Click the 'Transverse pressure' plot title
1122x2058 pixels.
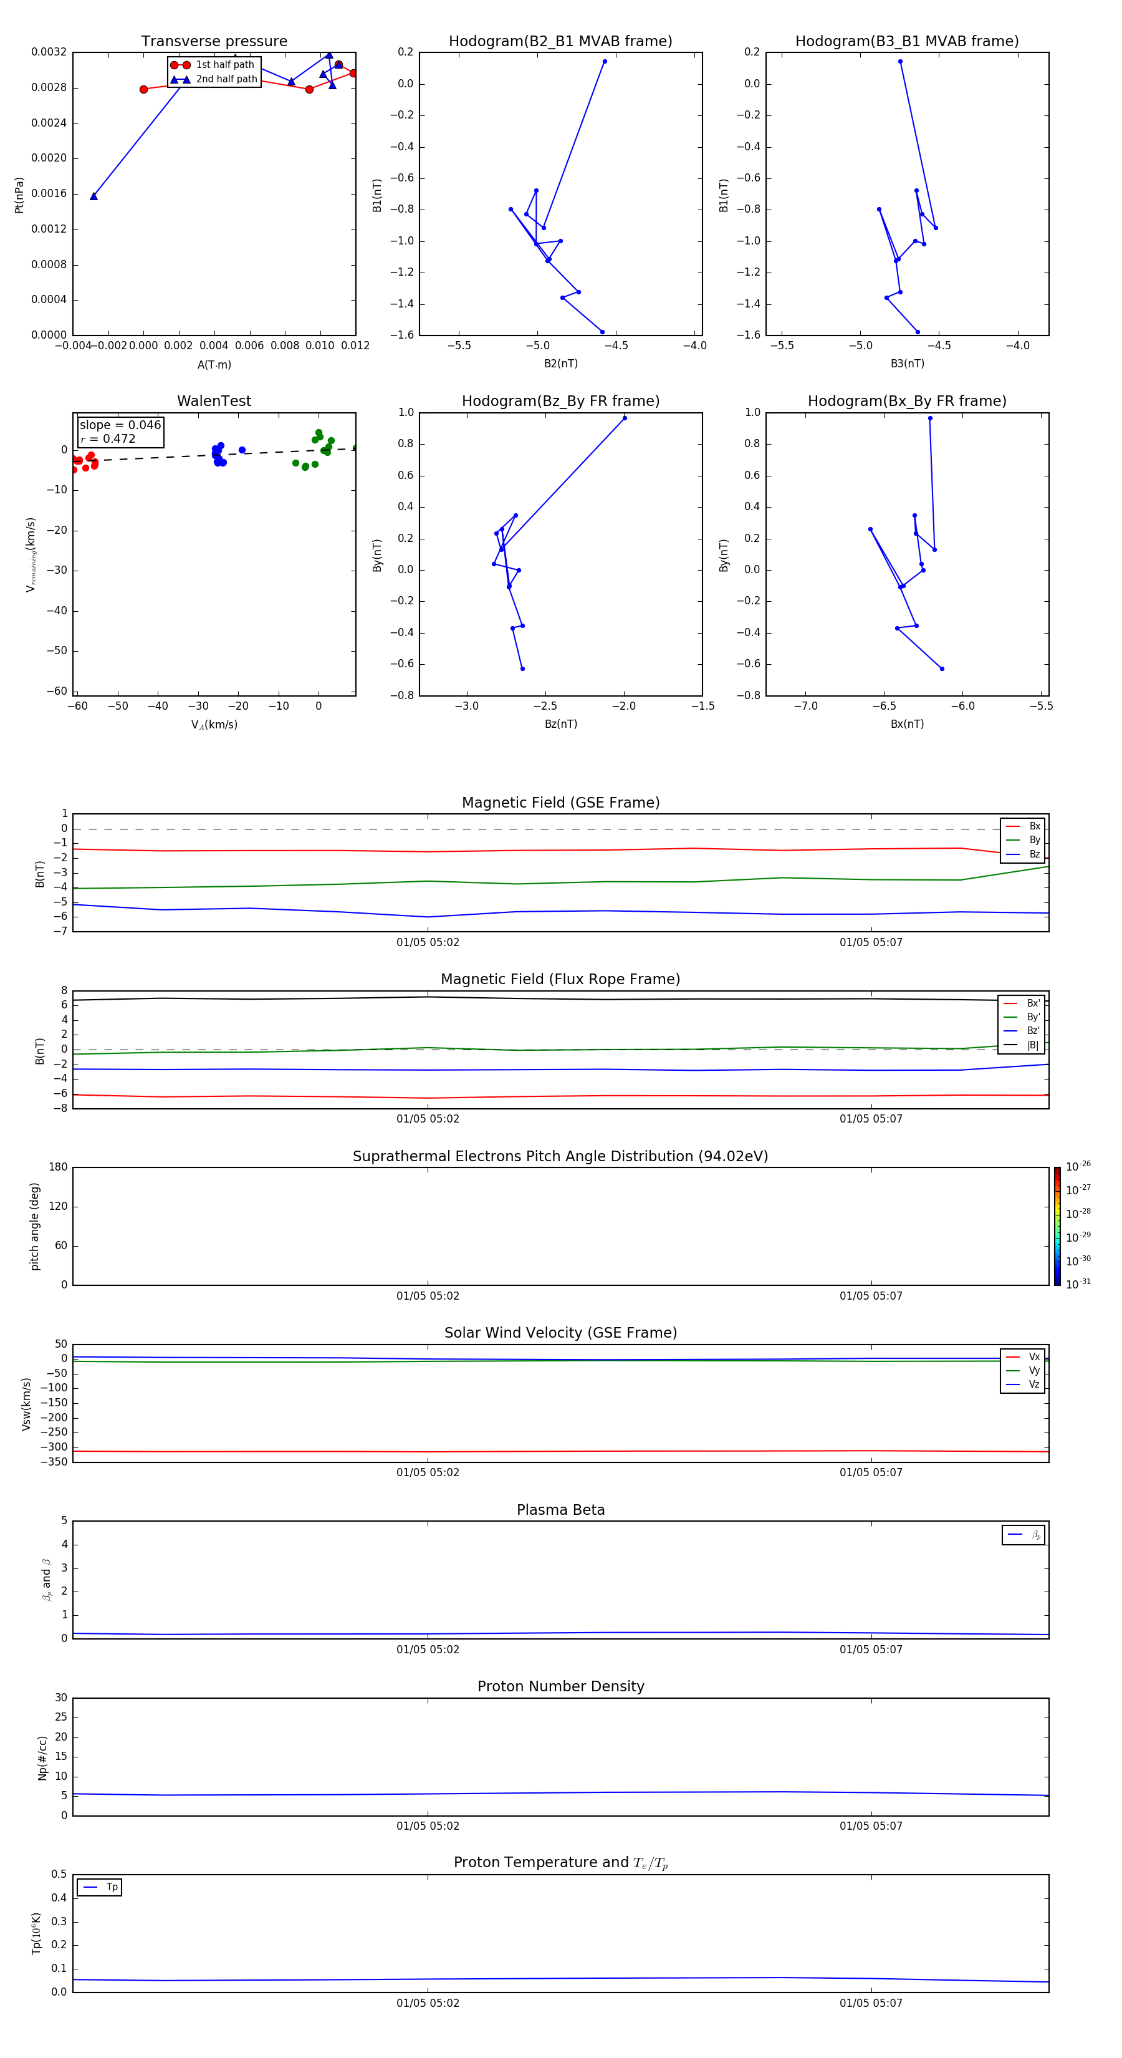pyautogui.click(x=214, y=41)
